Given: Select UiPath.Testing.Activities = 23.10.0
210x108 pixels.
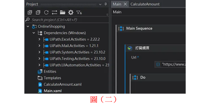Looking at the screenshot, I should pyautogui.click(x=77, y=59).
